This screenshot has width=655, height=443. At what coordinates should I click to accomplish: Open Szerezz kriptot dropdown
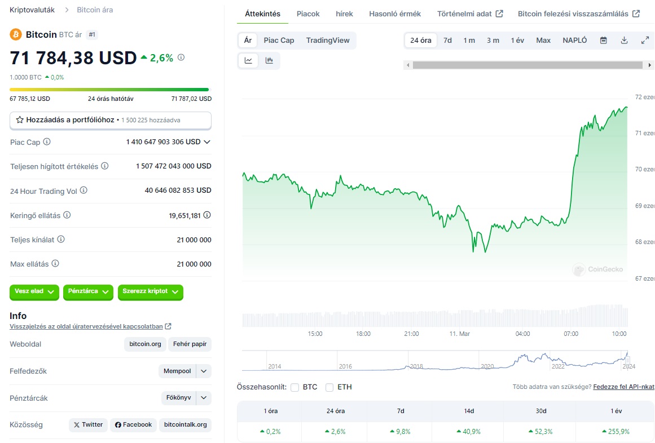[151, 291]
